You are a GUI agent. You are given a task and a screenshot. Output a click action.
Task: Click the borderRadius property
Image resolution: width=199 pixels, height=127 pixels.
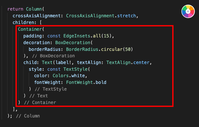[45, 49]
